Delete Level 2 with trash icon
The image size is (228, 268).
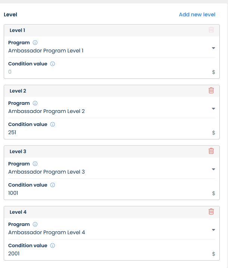[211, 90]
